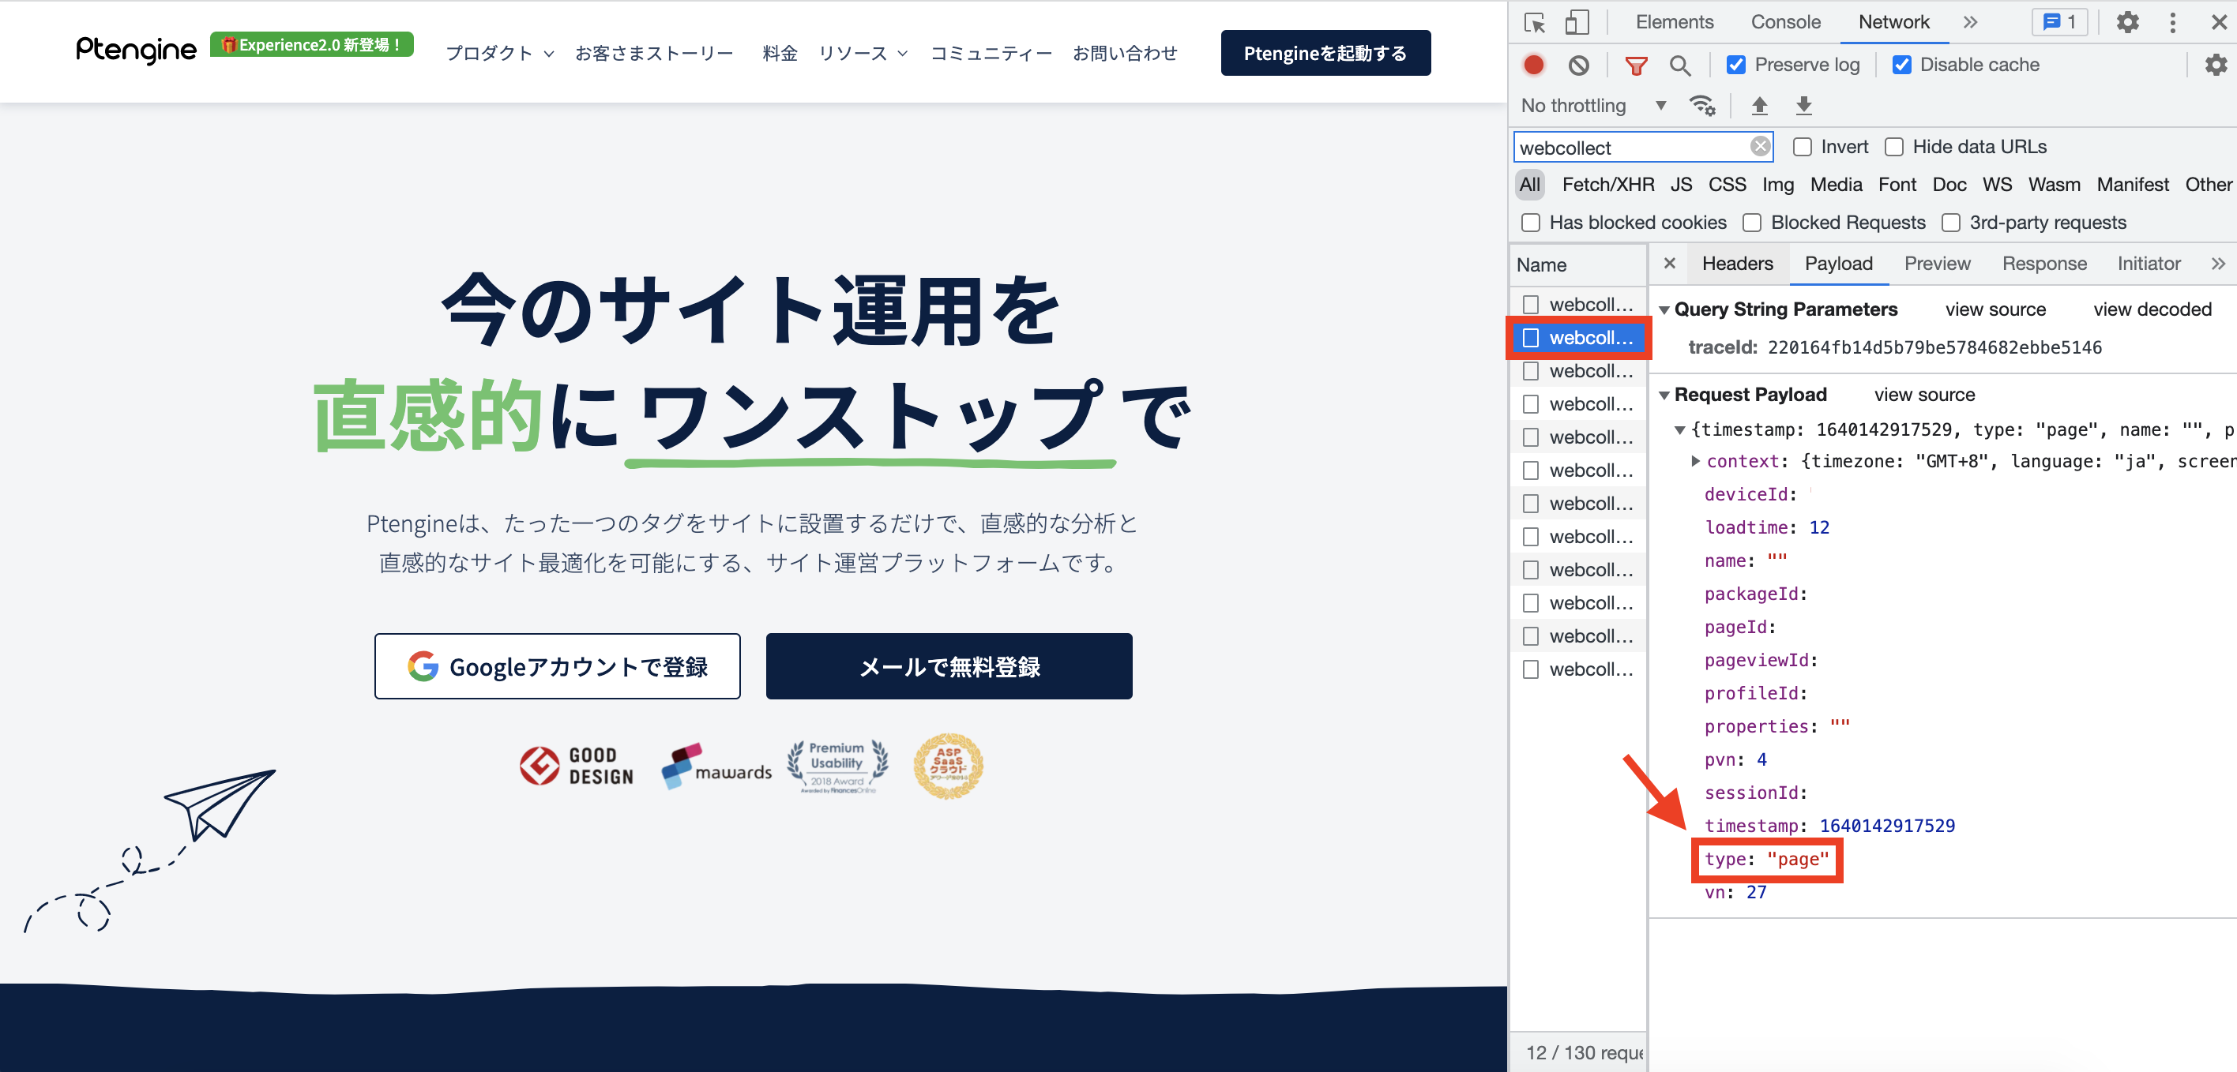Click the ASP SaaS gold award badge
Screen dimensions: 2237x1072
click(947, 766)
